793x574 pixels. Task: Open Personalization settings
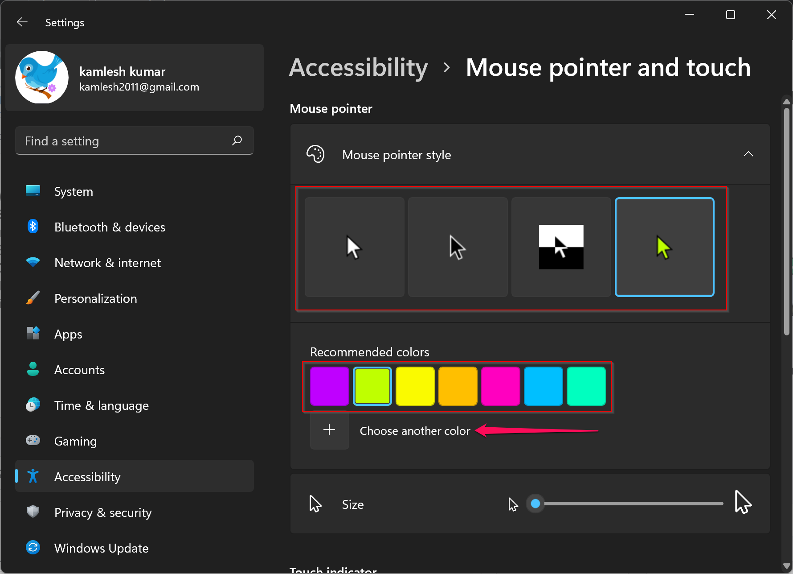point(95,298)
